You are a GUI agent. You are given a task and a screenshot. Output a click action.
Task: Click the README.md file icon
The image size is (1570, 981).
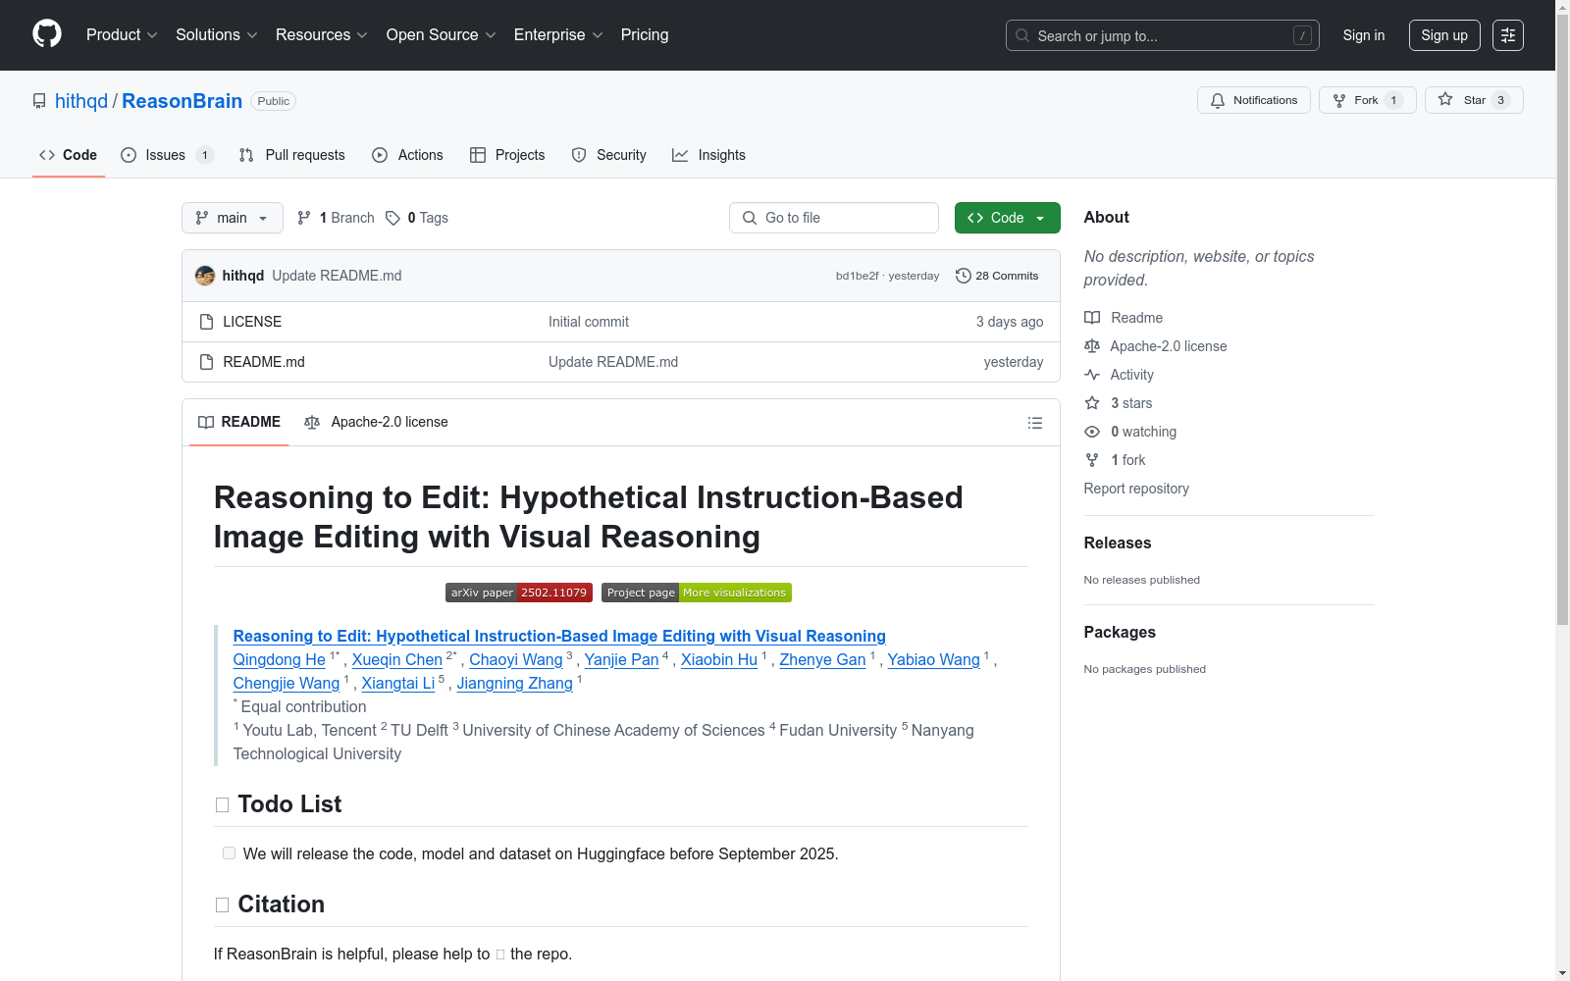pos(206,362)
